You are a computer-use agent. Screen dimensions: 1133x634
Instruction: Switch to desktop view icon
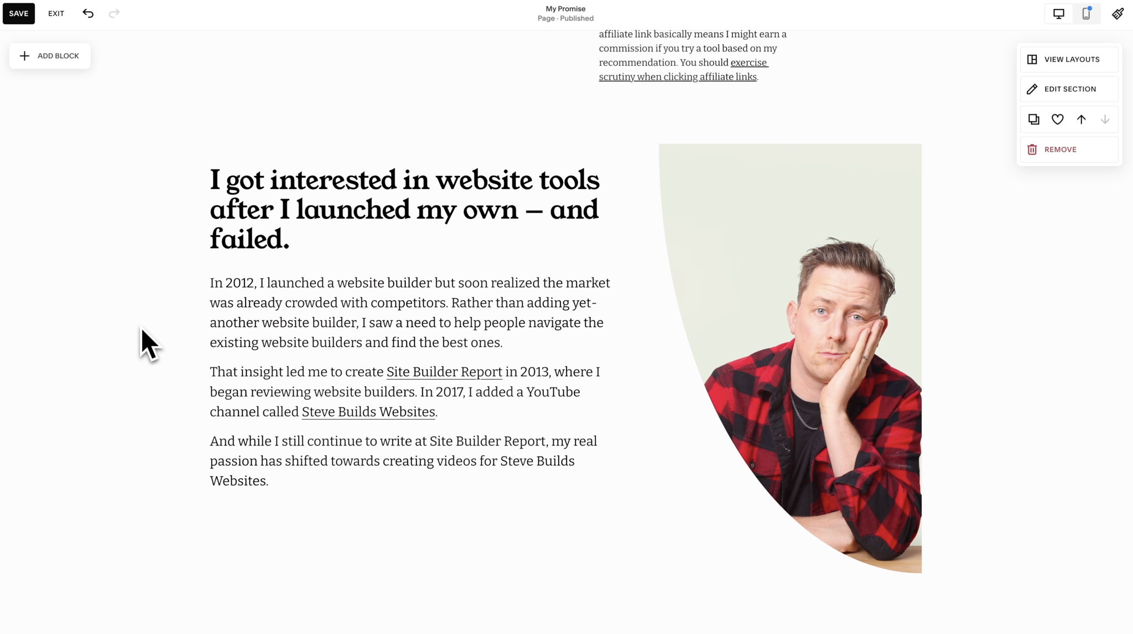click(1058, 14)
